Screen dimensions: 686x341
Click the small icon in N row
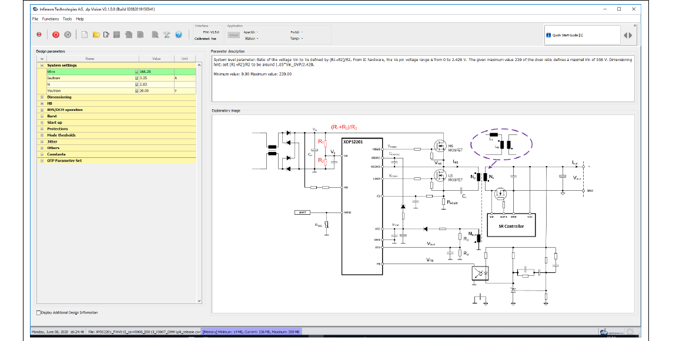(136, 85)
